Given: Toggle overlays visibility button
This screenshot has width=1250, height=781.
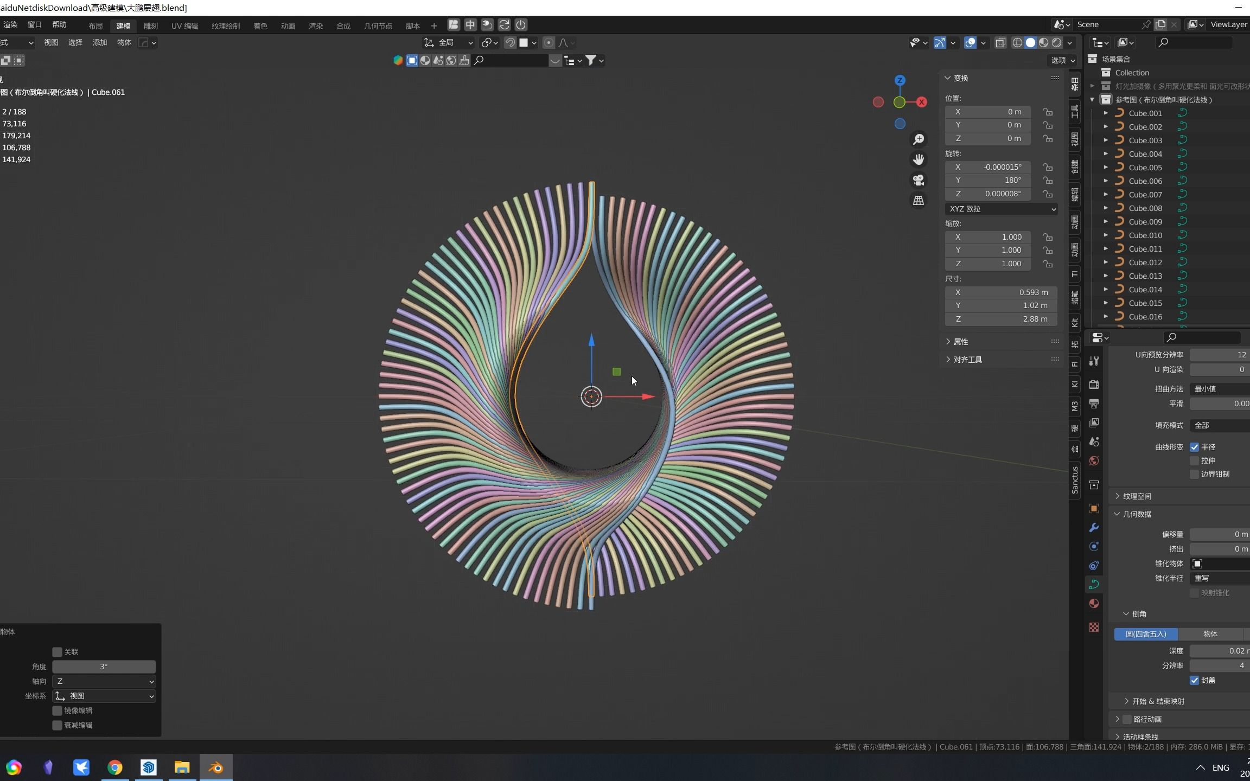Looking at the screenshot, I should point(970,42).
